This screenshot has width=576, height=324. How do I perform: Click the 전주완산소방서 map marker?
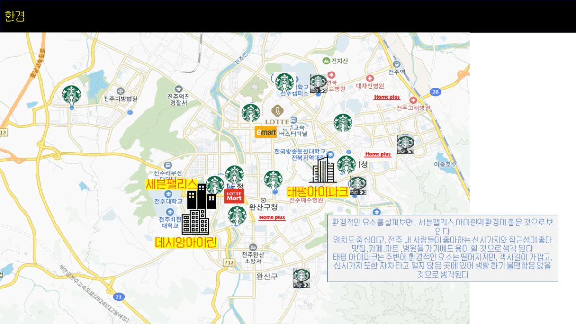tap(253, 247)
